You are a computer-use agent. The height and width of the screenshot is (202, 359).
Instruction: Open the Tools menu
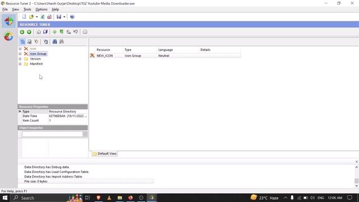pyautogui.click(x=27, y=10)
